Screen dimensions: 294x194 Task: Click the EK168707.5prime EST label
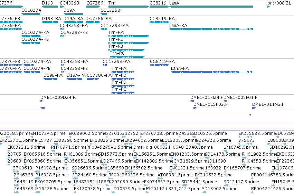(243, 168)
